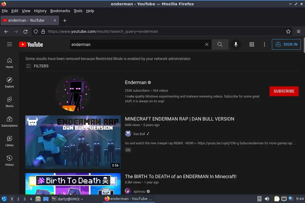This screenshot has height=203, width=305.
Task: Open the file manager taskbar launcher
Action: click(x=38, y=199)
